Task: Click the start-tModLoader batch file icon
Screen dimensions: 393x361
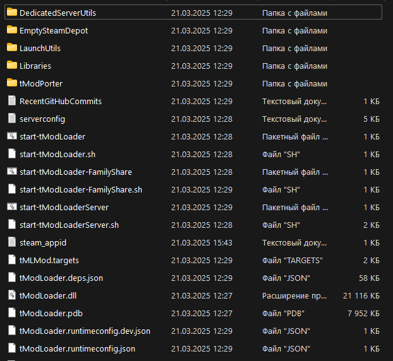Action: click(11, 136)
